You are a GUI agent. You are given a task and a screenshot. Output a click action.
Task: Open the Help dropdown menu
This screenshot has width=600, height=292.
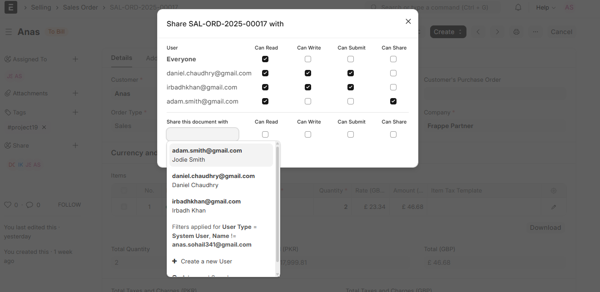(545, 8)
